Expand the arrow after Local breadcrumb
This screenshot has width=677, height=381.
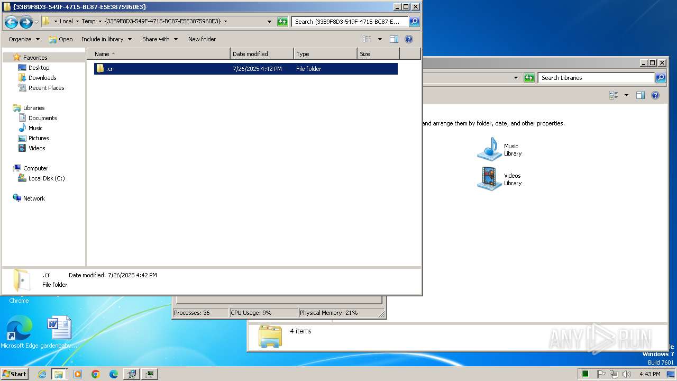click(77, 21)
